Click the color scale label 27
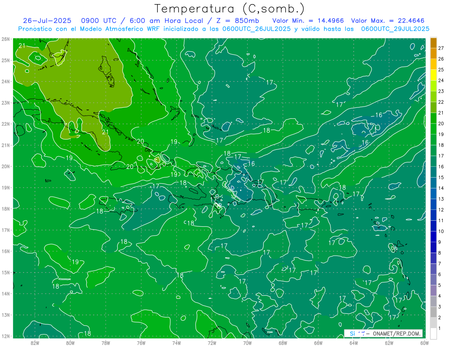451x348 pixels. (x=441, y=48)
